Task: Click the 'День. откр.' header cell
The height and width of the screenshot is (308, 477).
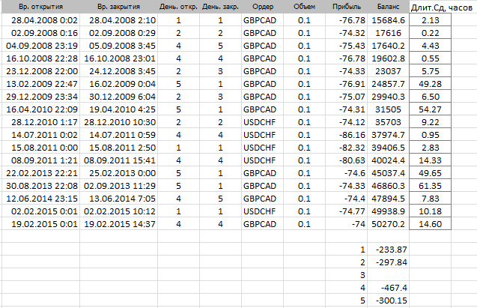Action: tap(178, 7)
